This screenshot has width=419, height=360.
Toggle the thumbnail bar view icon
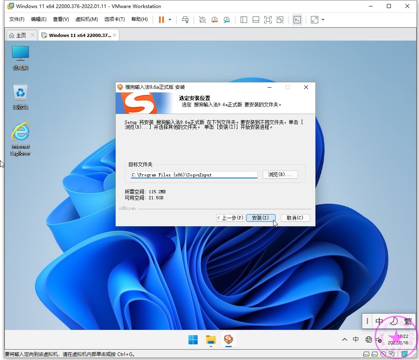(x=256, y=20)
